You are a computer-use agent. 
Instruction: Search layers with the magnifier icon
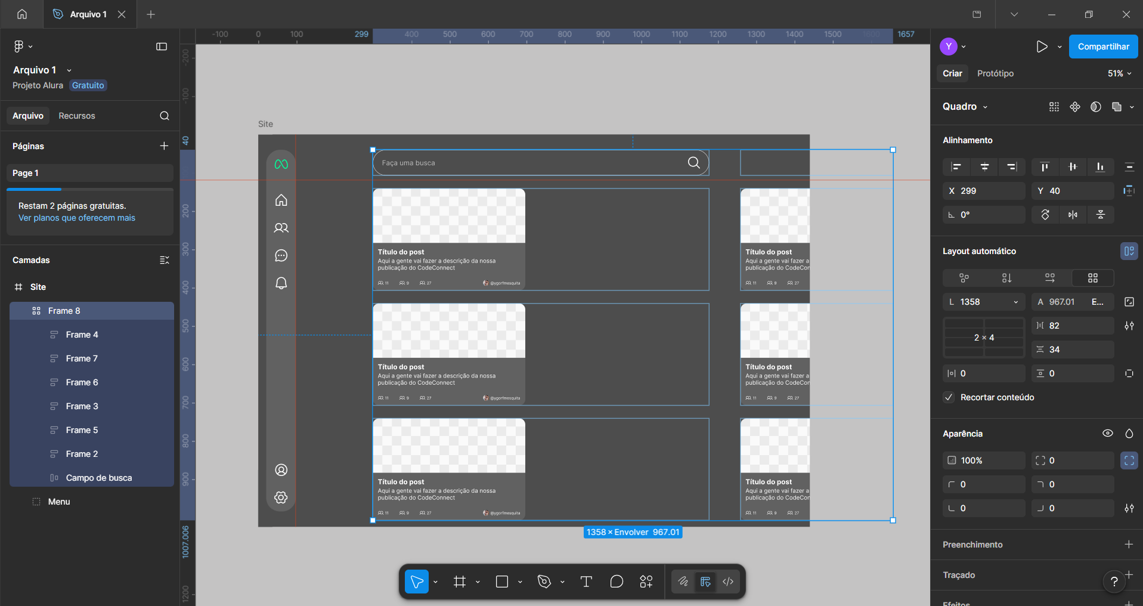165,116
